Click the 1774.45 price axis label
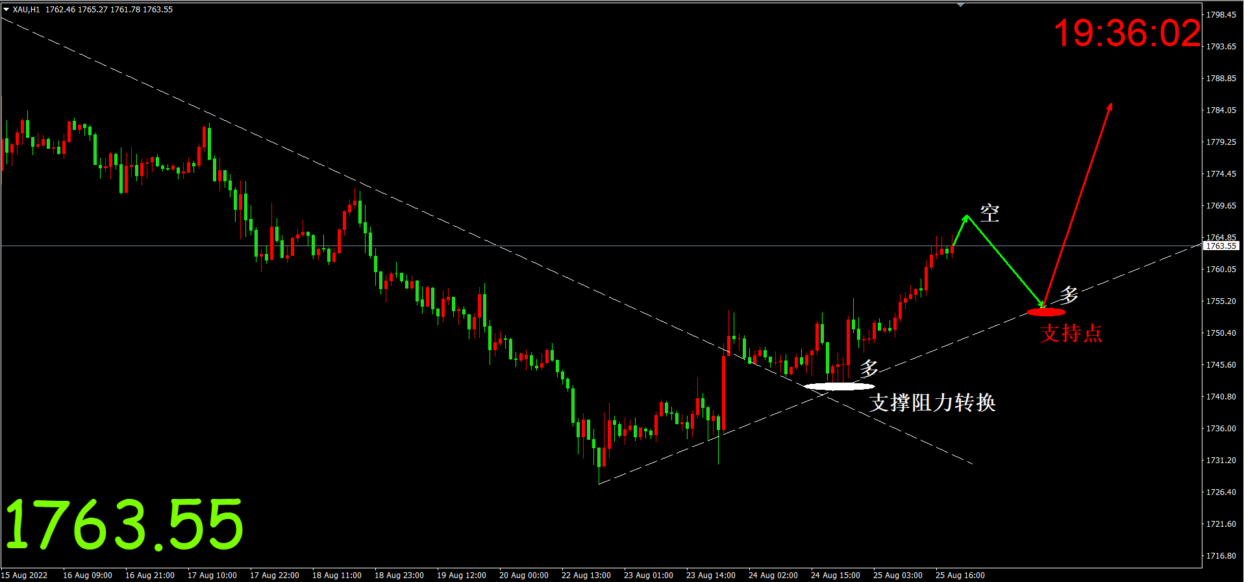Viewport: 1244px width, 582px height. coord(1221,173)
